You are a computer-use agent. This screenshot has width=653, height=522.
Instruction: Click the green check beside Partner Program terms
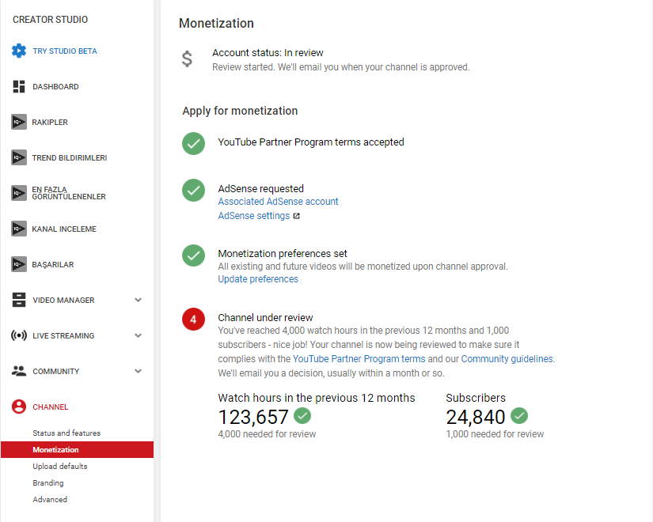coord(193,144)
